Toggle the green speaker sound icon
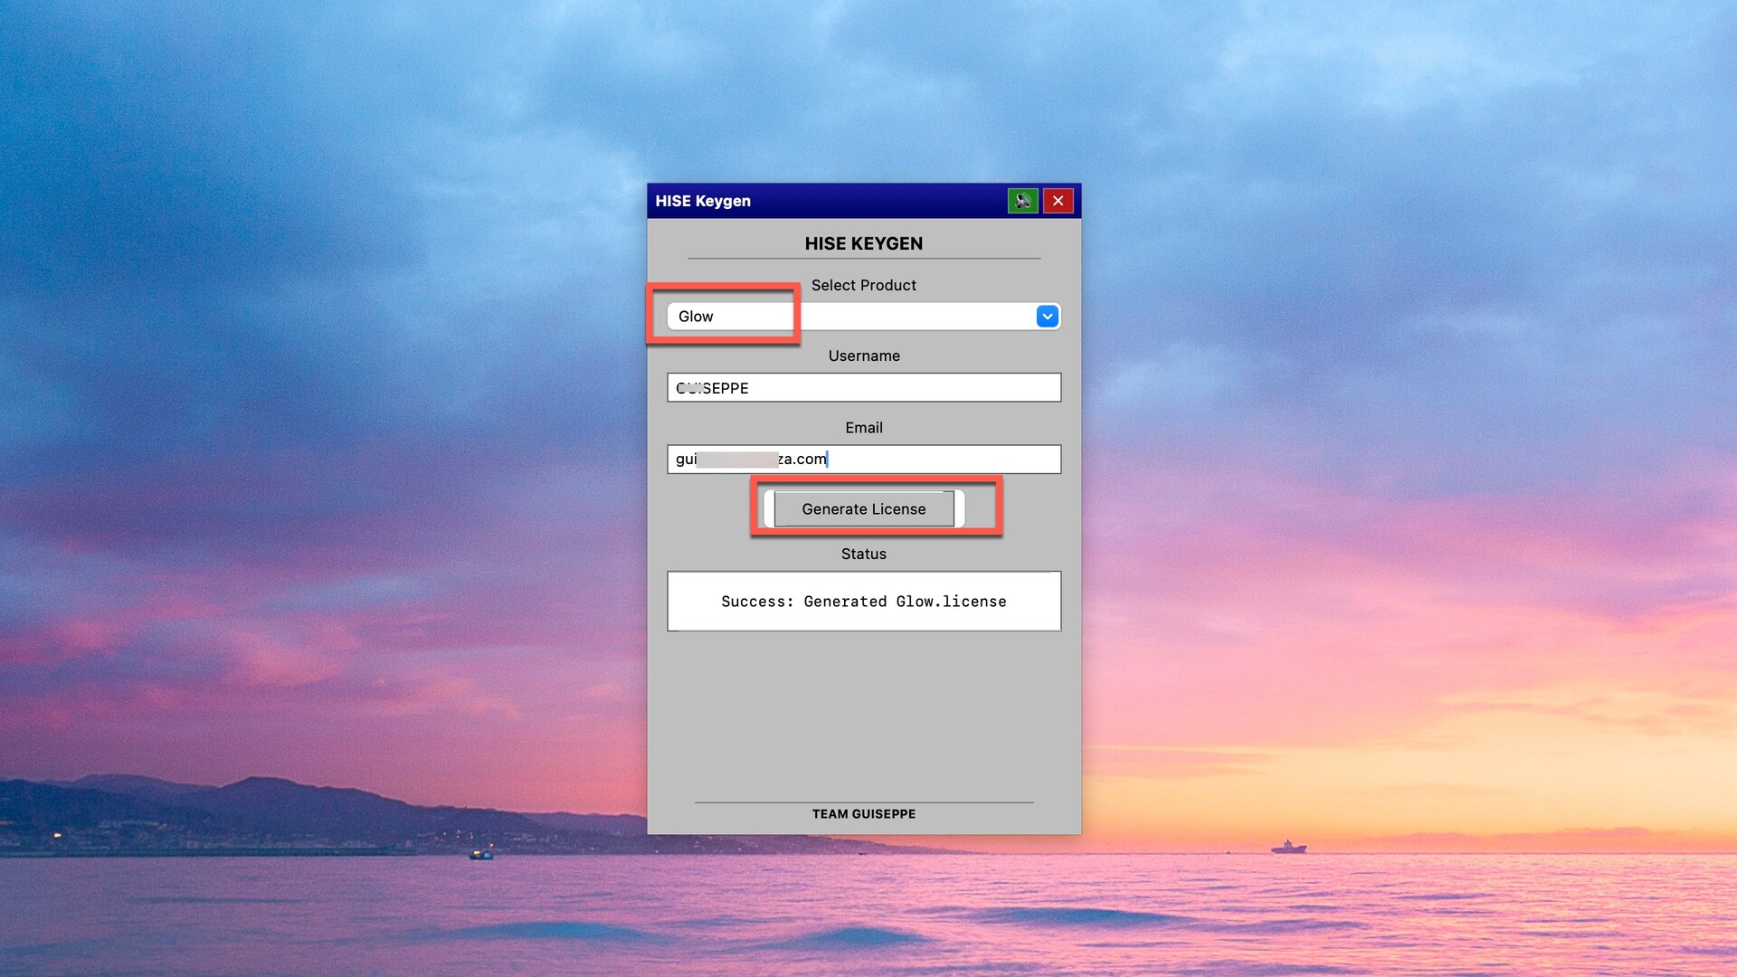This screenshot has height=977, width=1737. tap(1022, 201)
